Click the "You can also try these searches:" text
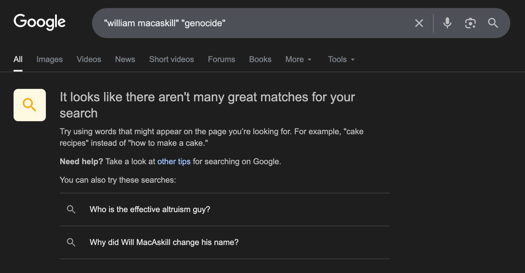The width and height of the screenshot is (525, 273). pyautogui.click(x=118, y=180)
